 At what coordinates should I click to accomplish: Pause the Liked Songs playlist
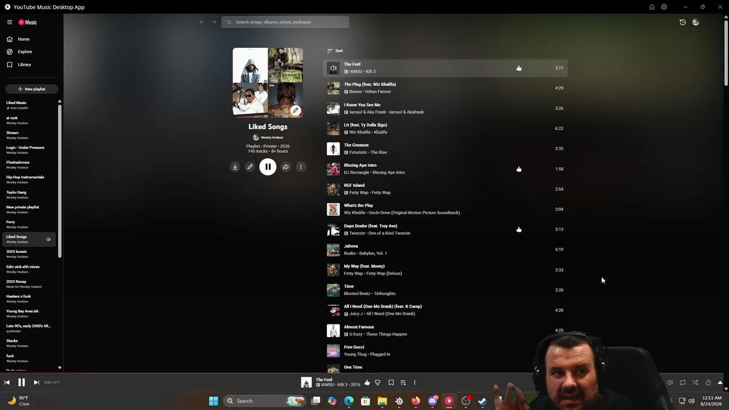tap(268, 167)
